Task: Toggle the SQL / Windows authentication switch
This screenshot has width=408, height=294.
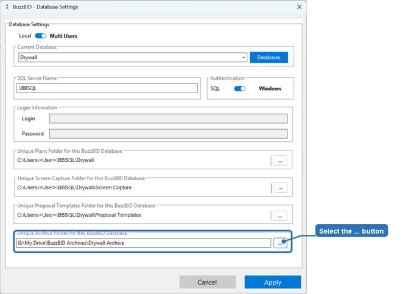Action: (x=240, y=88)
